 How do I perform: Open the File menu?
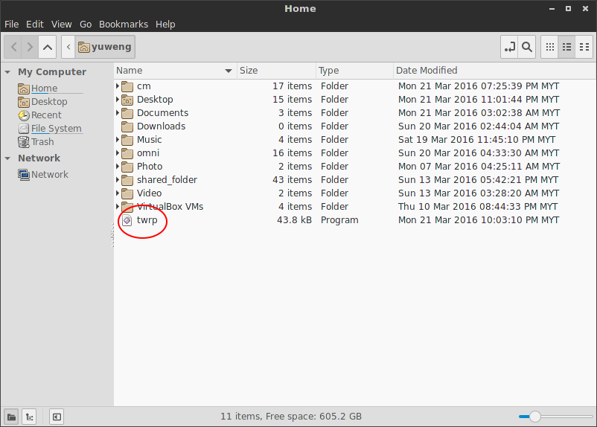pos(11,25)
